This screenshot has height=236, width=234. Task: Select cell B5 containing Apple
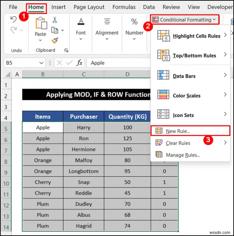tap(43, 127)
